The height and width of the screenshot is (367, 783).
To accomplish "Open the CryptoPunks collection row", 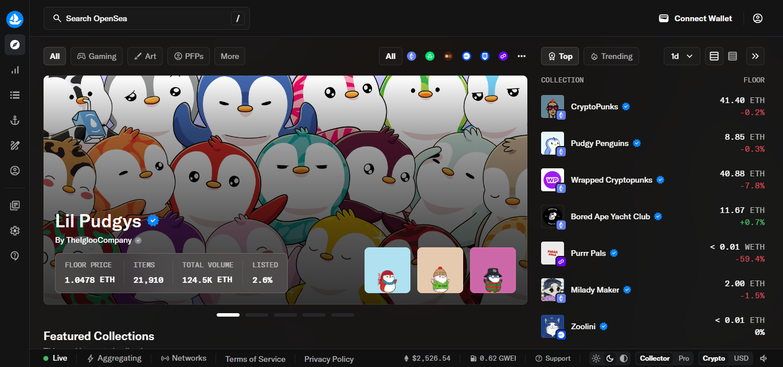I will 653,106.
